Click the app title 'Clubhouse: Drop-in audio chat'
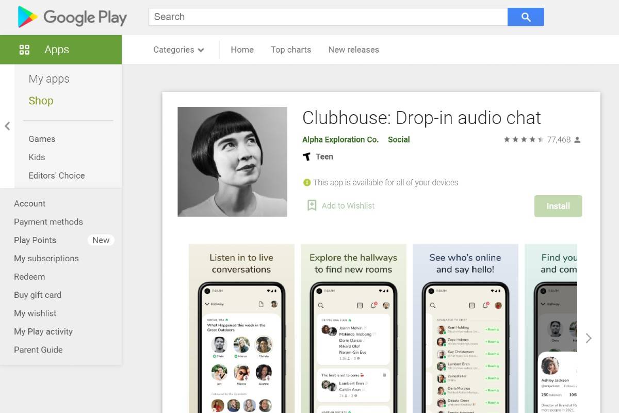Screen dimensions: 619x413 pos(421,118)
